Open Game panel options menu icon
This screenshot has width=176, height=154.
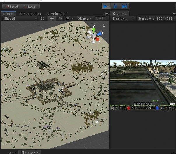(x=174, y=14)
